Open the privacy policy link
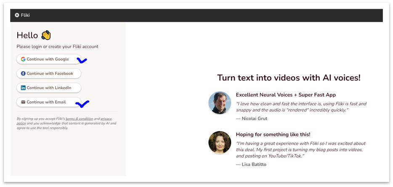Viewport: 393px width, 187px height. coord(105,119)
